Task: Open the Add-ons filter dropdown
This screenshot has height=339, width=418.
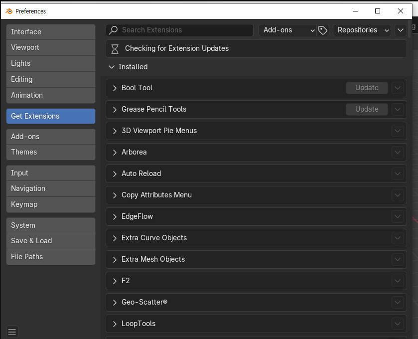Action: tap(288, 30)
